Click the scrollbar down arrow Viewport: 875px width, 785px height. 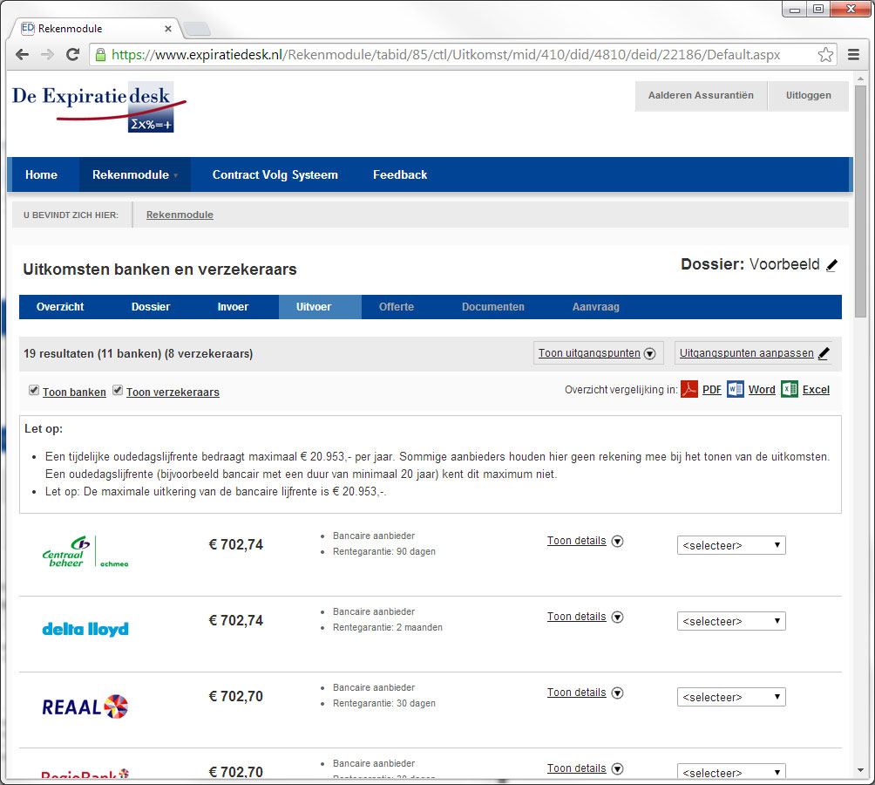pyautogui.click(x=860, y=771)
